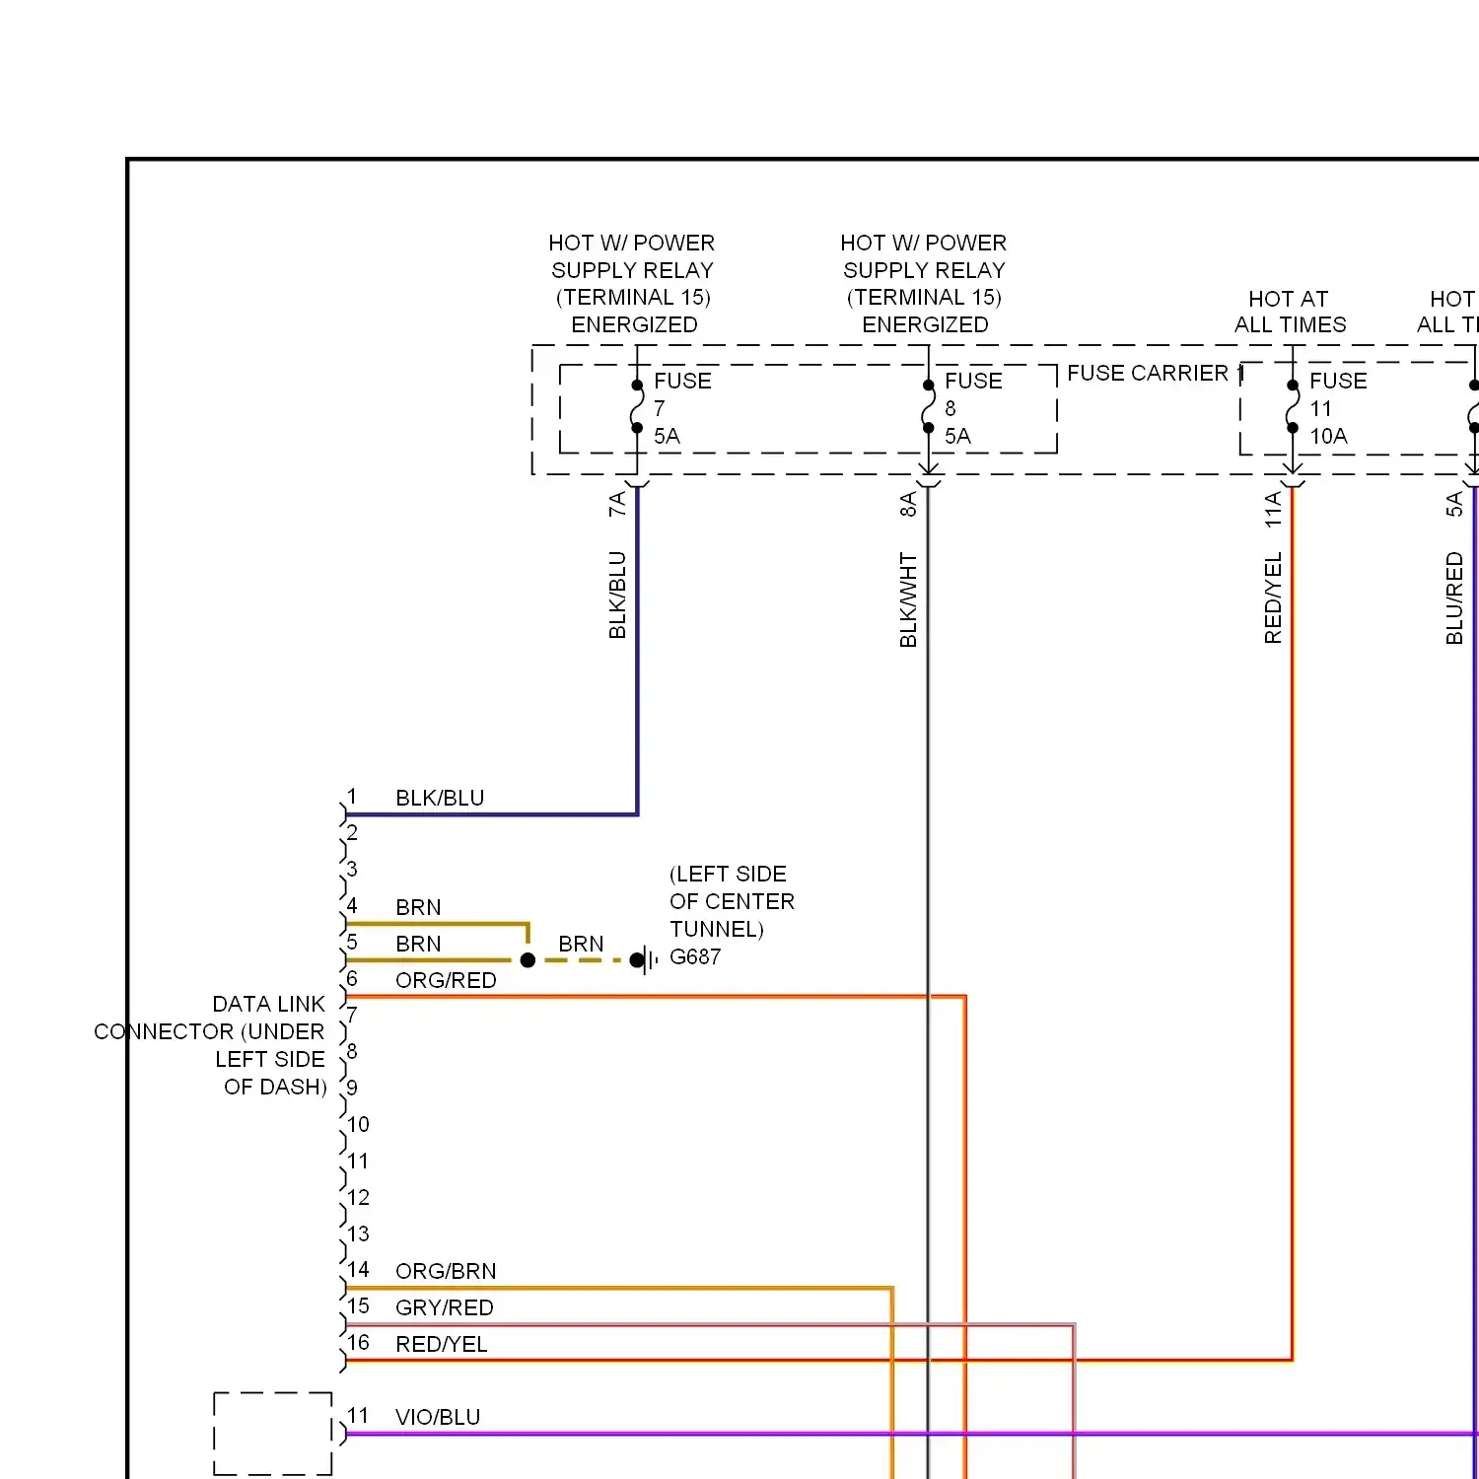Click the '7A' terminal label
This screenshot has width=1479, height=1479.
(x=617, y=504)
